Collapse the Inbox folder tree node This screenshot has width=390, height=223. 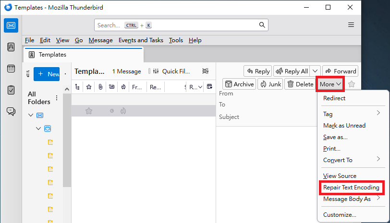38,129
